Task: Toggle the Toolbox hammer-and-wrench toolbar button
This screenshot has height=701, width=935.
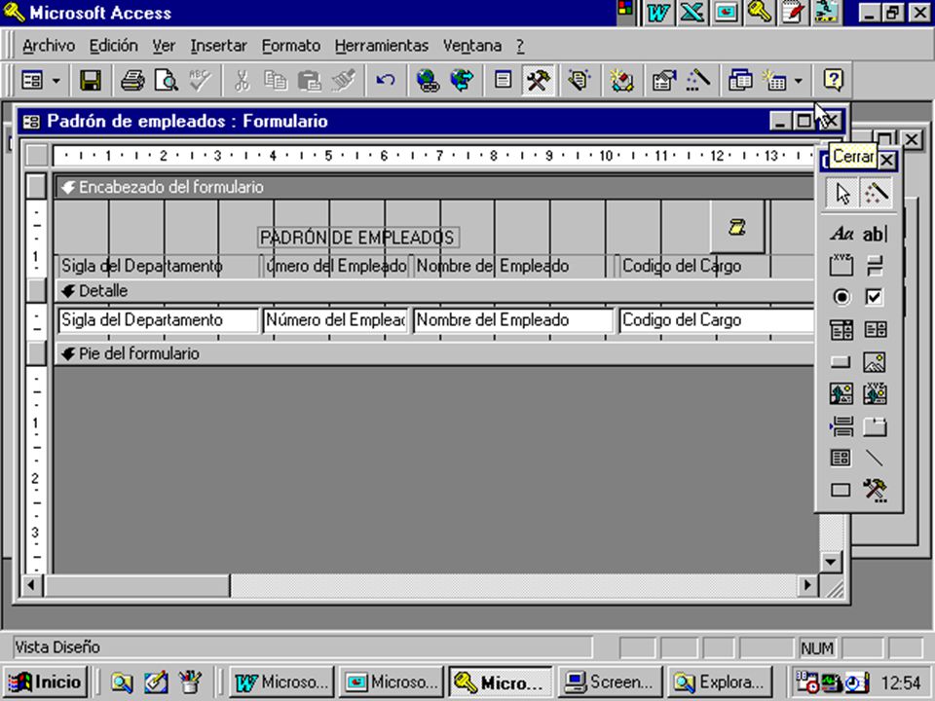Action: [x=538, y=80]
